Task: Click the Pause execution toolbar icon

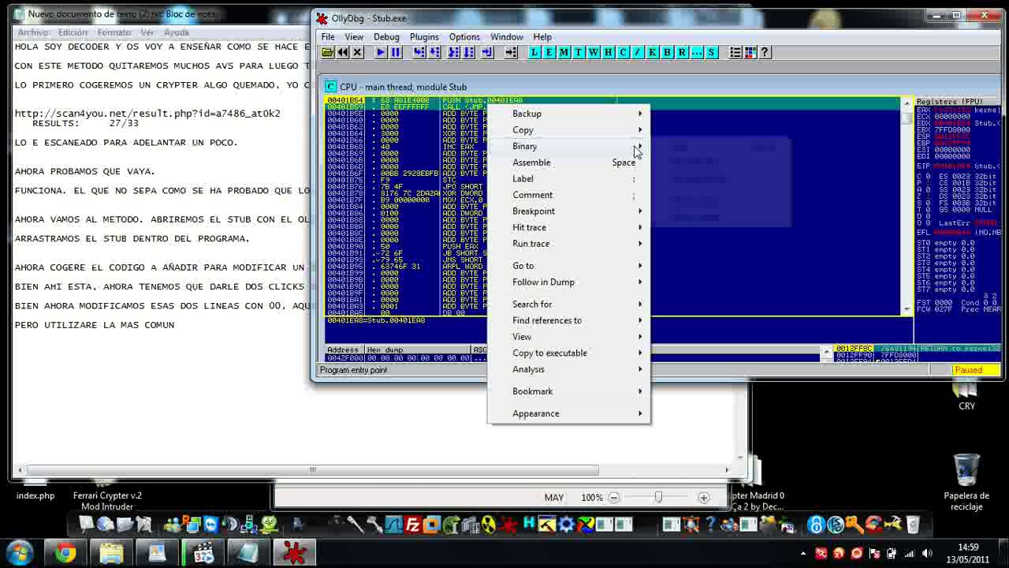Action: click(x=396, y=52)
